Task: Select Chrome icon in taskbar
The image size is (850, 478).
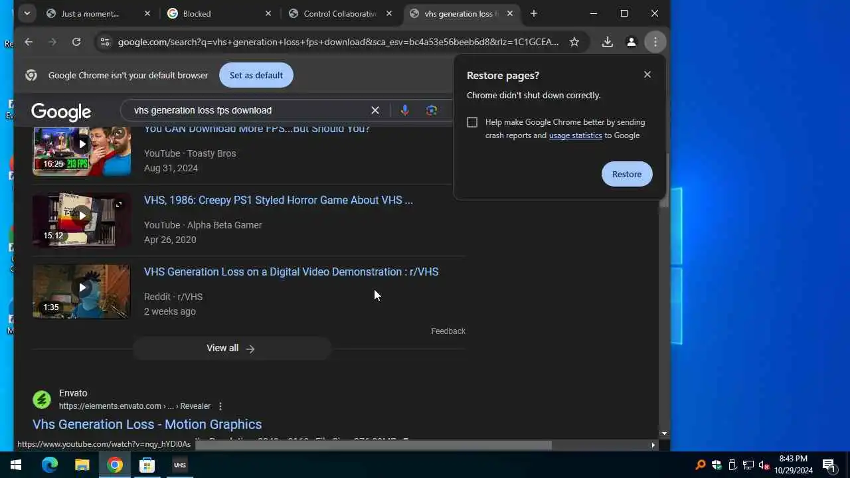Action: click(115, 465)
